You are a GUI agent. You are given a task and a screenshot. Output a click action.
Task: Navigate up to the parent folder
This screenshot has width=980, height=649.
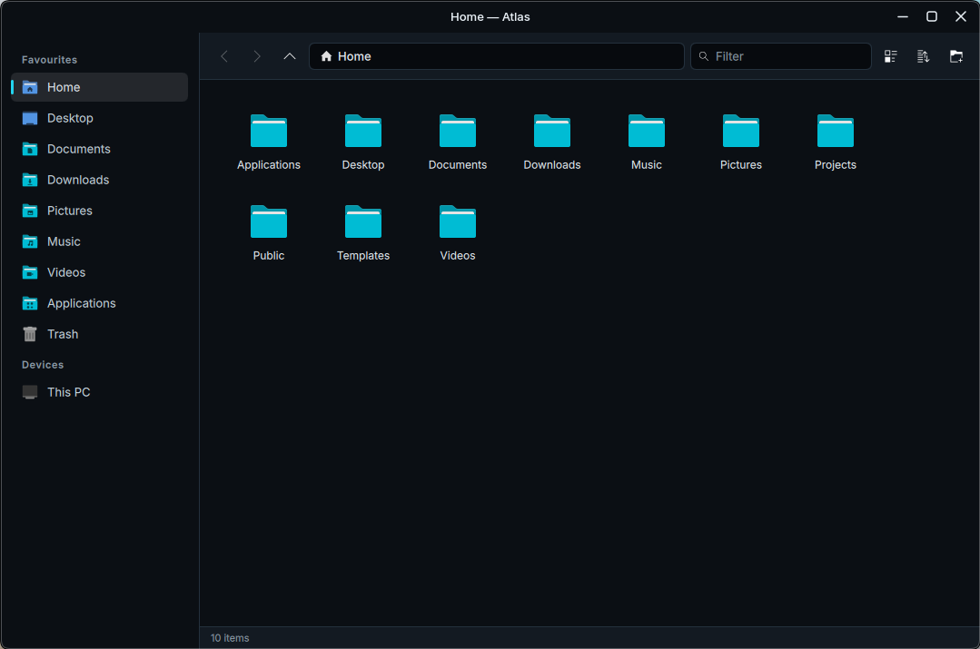click(x=290, y=56)
